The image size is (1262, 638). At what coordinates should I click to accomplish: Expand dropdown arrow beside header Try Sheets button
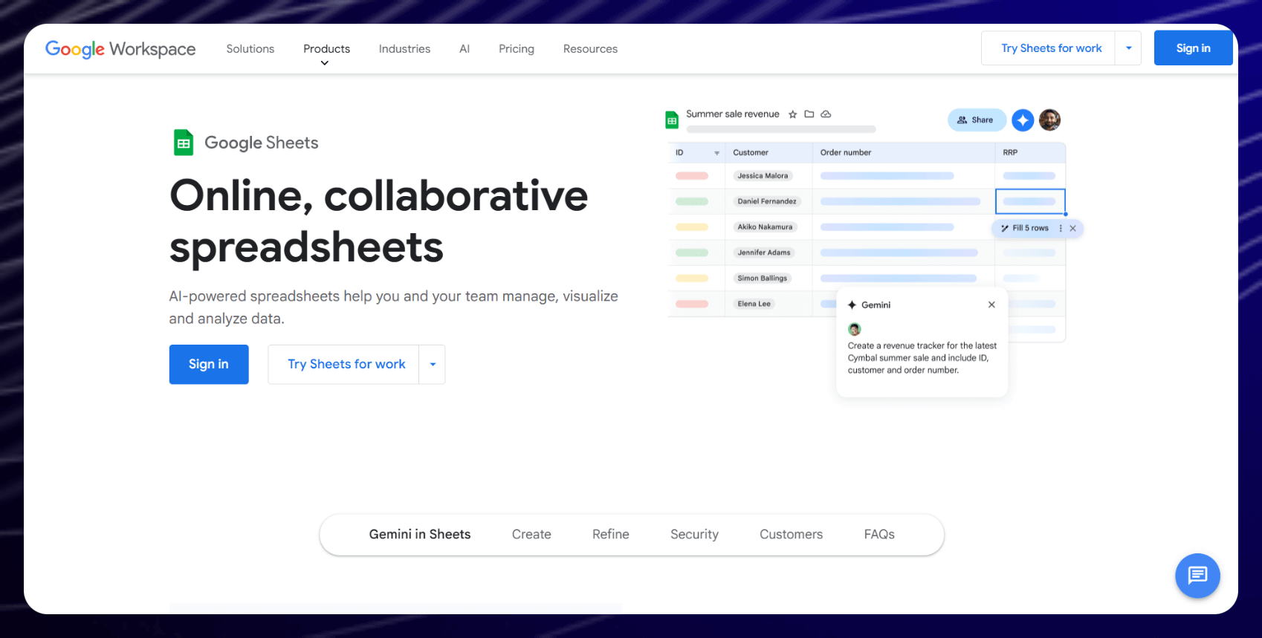pyautogui.click(x=1128, y=48)
